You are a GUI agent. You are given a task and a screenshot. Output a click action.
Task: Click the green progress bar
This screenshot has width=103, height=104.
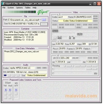pos(20,12)
